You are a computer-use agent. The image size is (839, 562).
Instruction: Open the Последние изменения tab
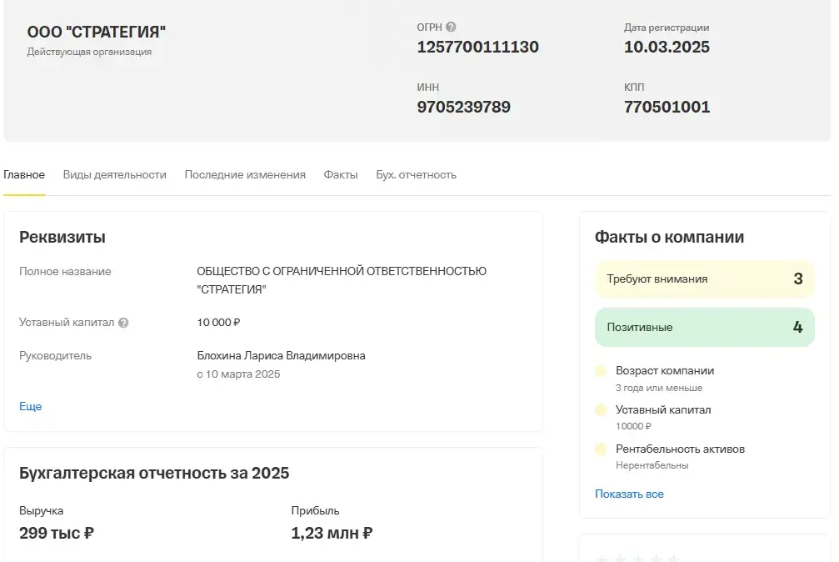245,174
